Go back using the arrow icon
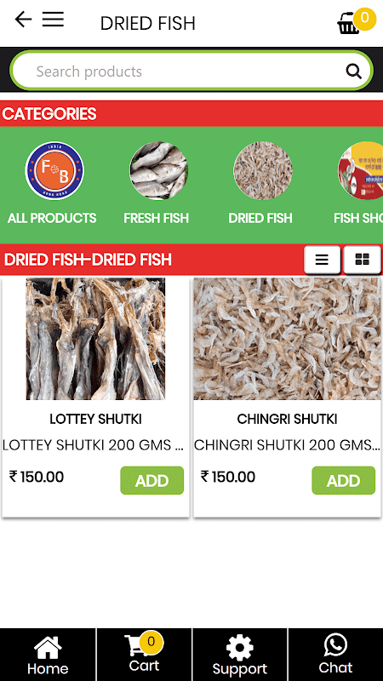Screen dimensions: 383x681 23,20
